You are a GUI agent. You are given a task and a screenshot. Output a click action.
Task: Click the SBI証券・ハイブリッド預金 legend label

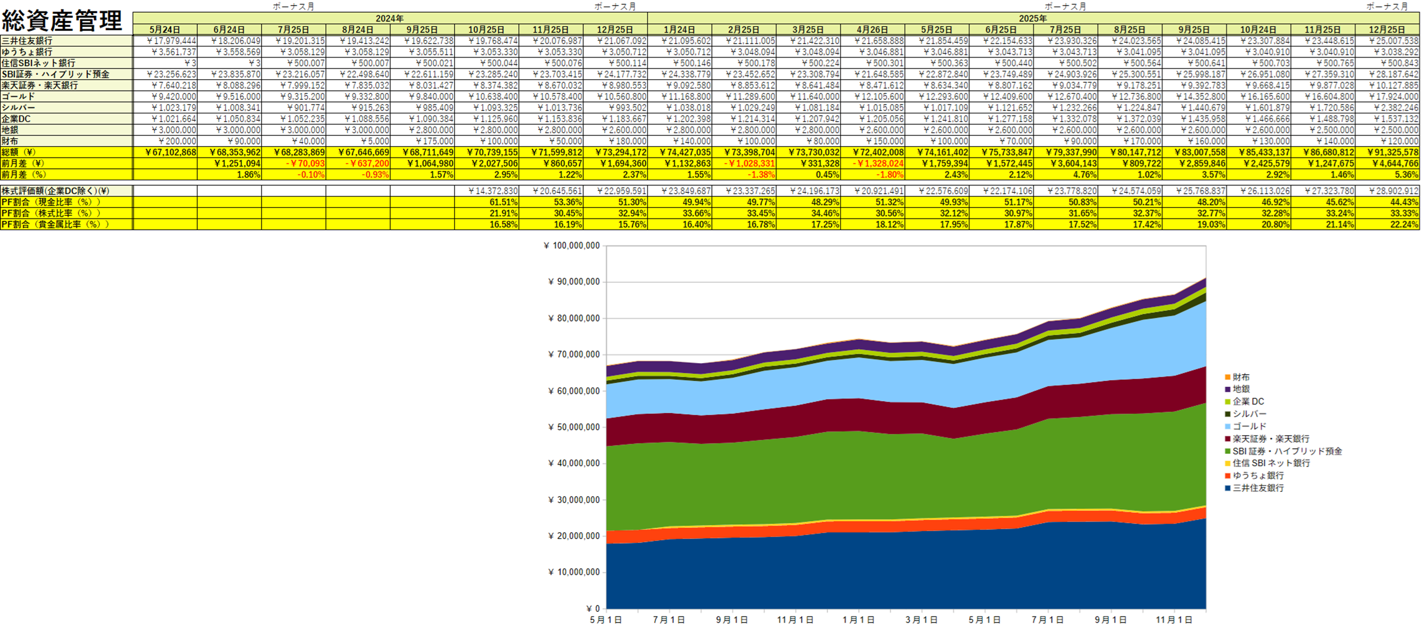[x=1287, y=452]
